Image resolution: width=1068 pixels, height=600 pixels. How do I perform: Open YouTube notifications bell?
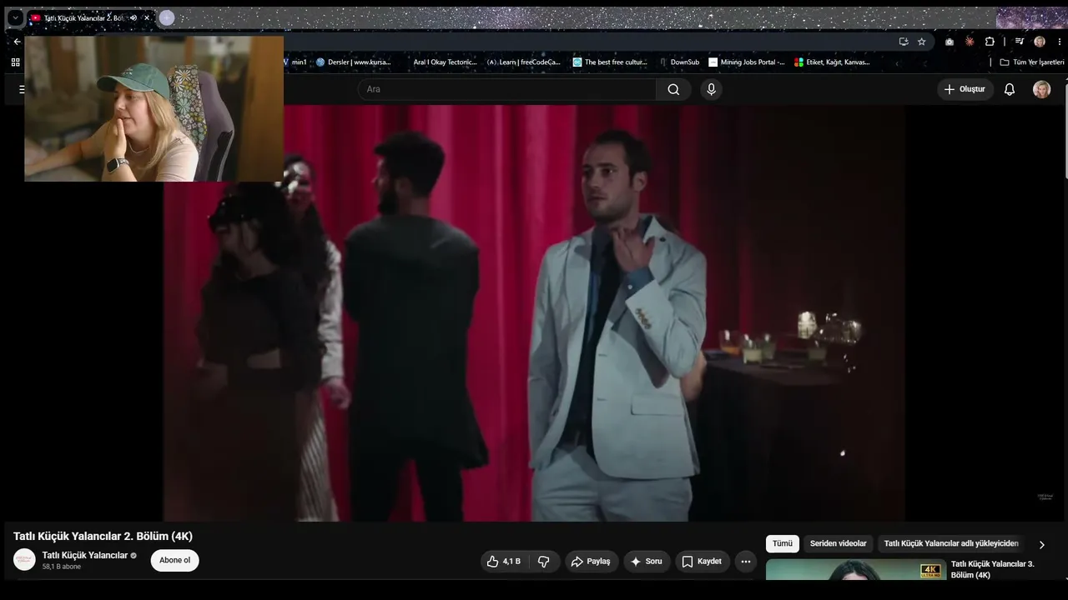click(x=1010, y=89)
